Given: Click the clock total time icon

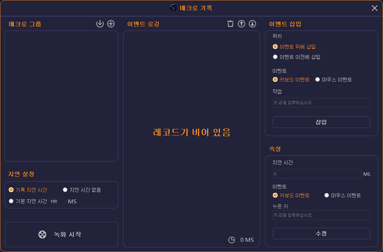Looking at the screenshot, I should point(232,240).
